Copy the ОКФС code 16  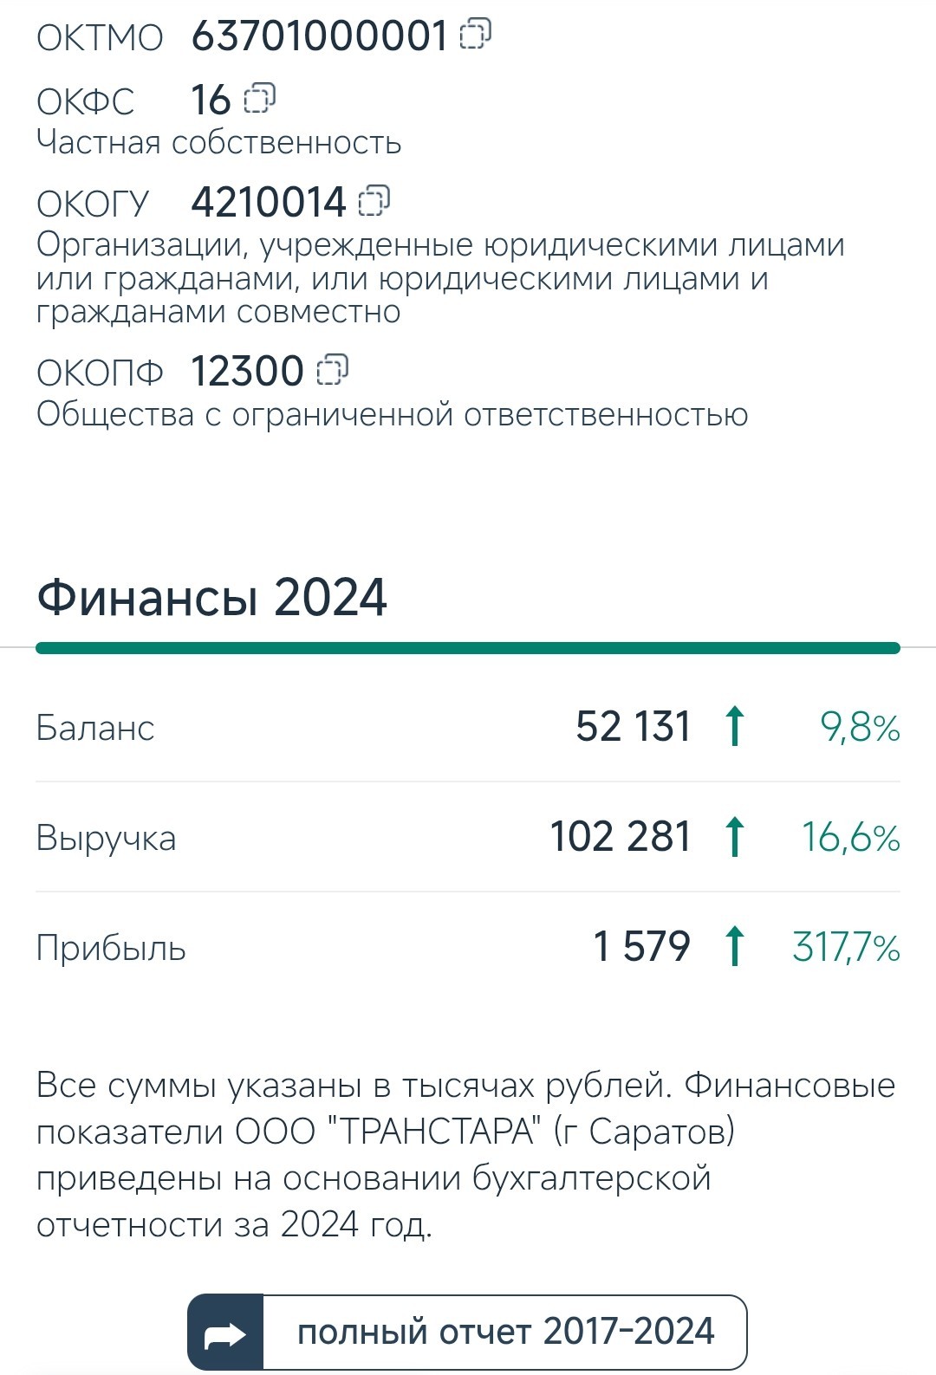click(x=259, y=98)
